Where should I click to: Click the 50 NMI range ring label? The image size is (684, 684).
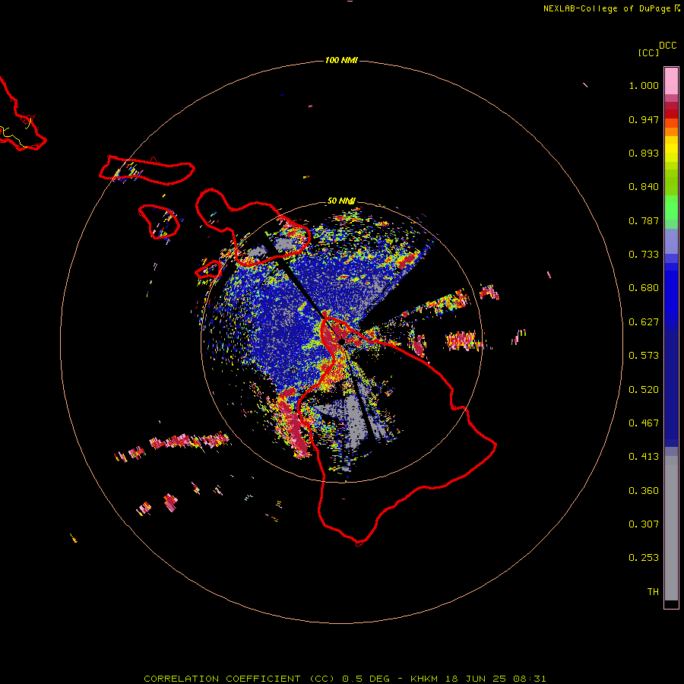coord(341,201)
